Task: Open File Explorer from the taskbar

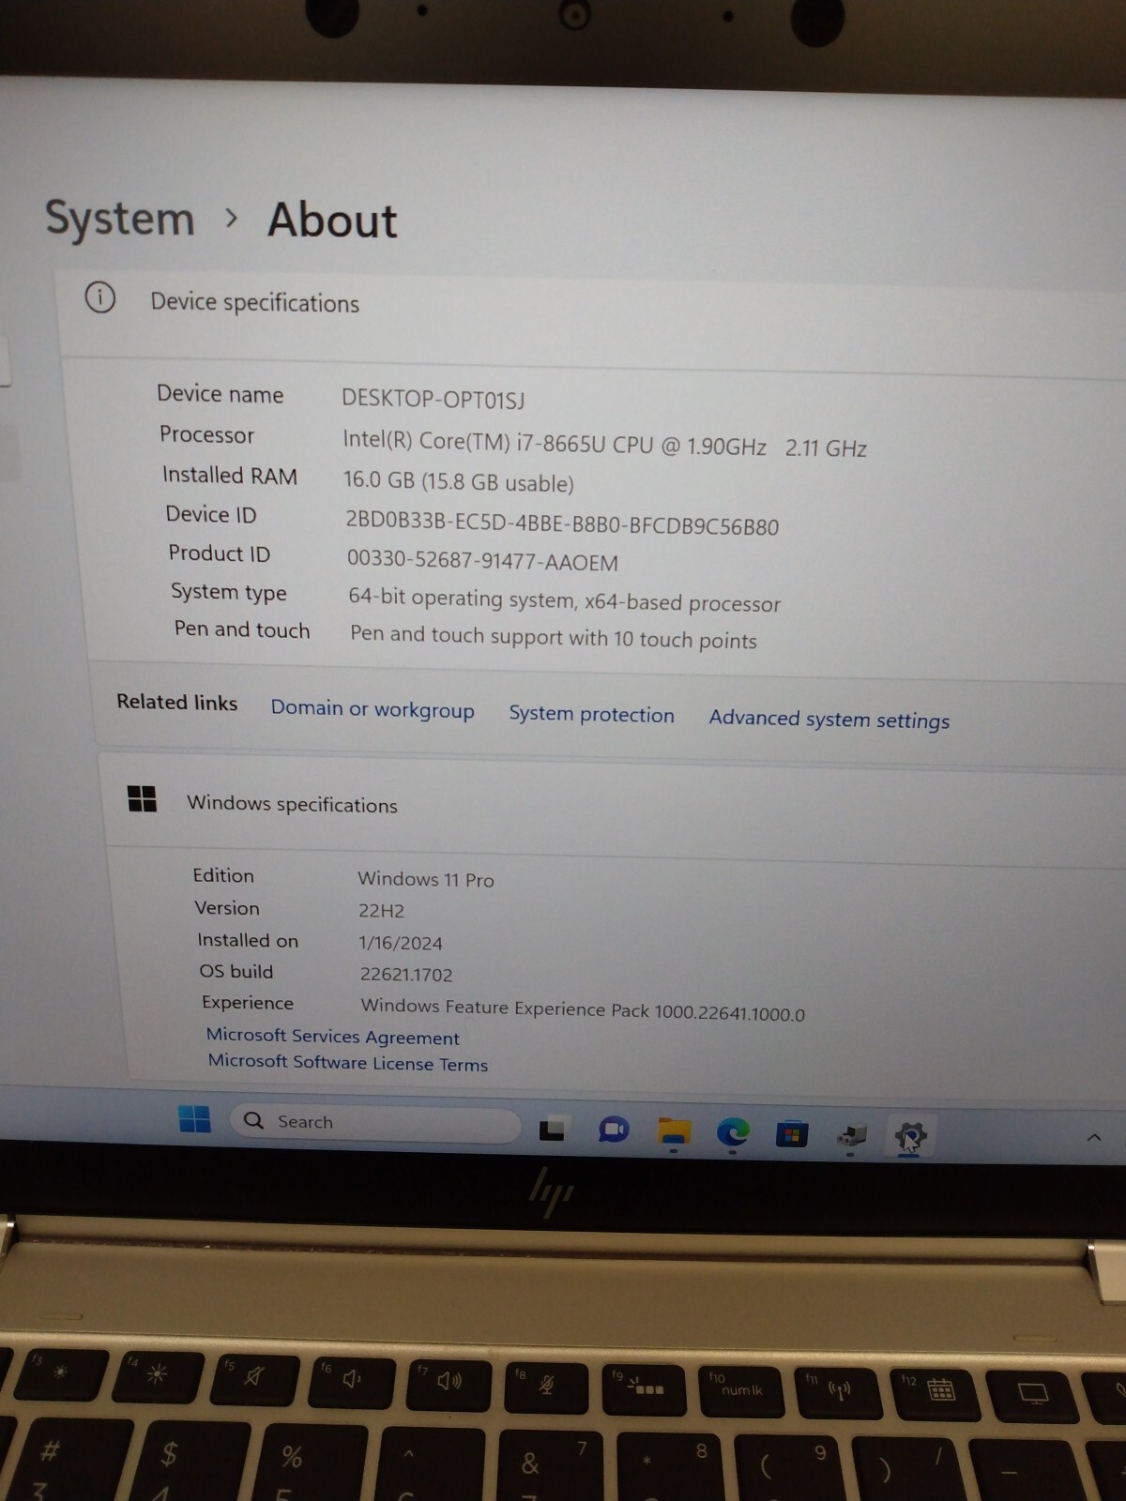Action: [674, 1131]
